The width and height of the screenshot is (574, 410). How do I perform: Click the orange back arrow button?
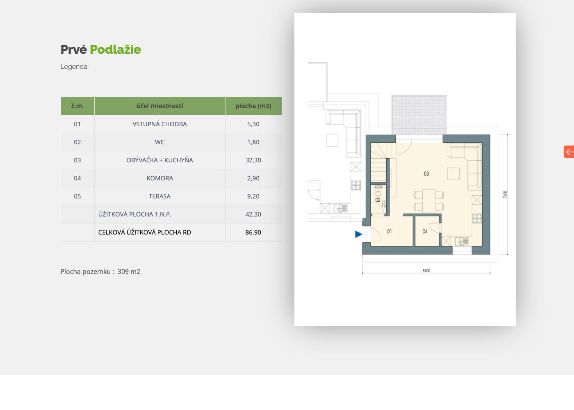(569, 152)
